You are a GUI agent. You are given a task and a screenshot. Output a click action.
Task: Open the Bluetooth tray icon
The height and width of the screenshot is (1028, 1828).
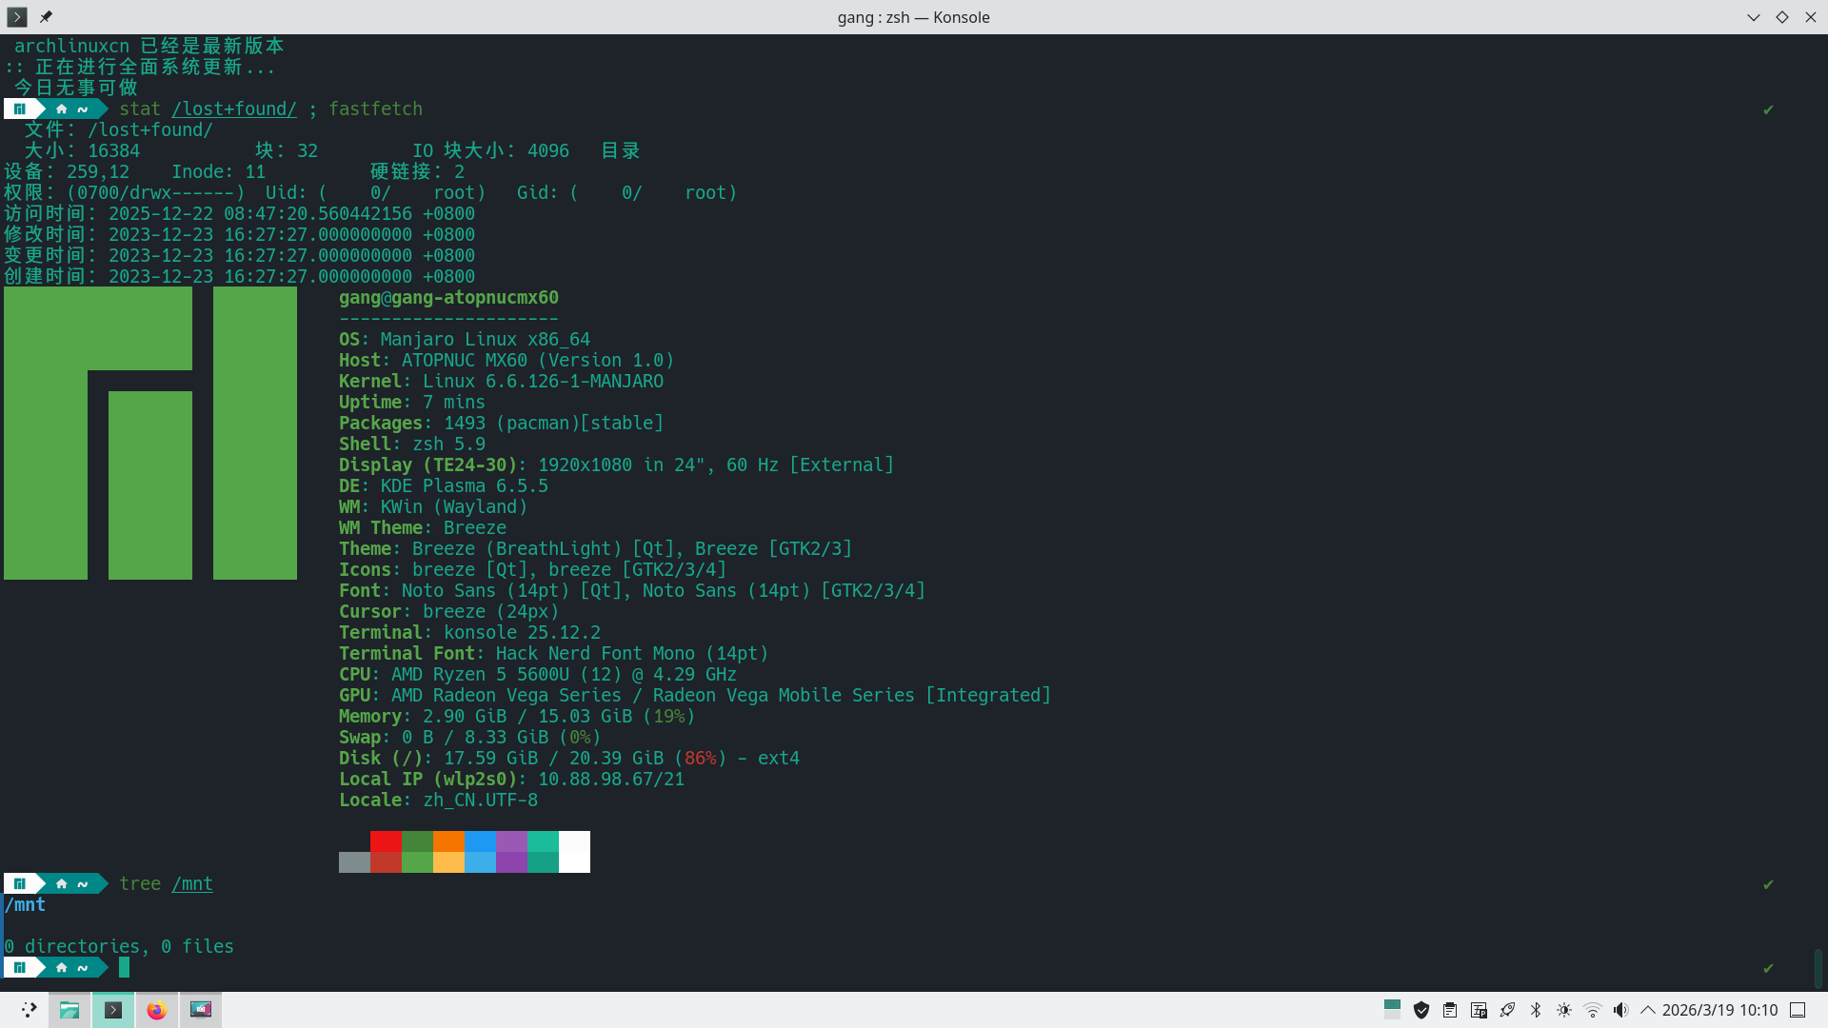tap(1536, 1010)
